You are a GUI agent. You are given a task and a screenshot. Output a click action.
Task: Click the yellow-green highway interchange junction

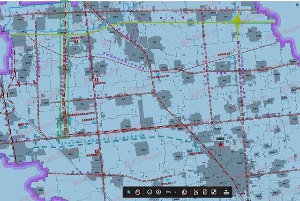(238, 22)
